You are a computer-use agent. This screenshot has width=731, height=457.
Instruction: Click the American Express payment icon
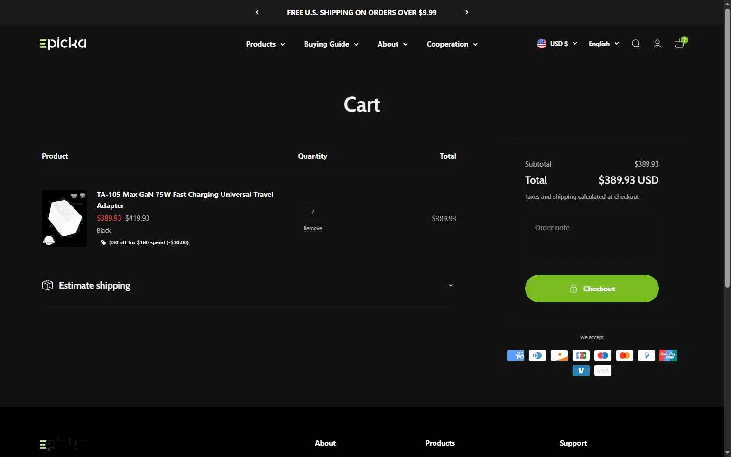tap(516, 355)
